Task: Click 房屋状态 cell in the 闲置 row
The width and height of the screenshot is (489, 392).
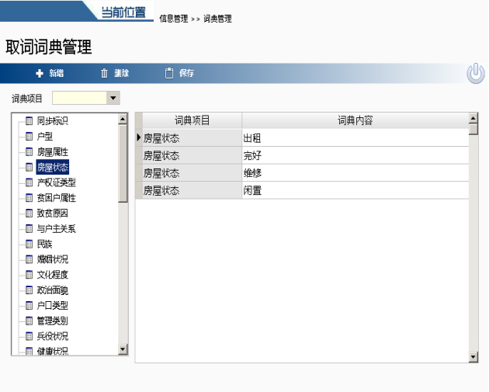Action: [x=192, y=190]
